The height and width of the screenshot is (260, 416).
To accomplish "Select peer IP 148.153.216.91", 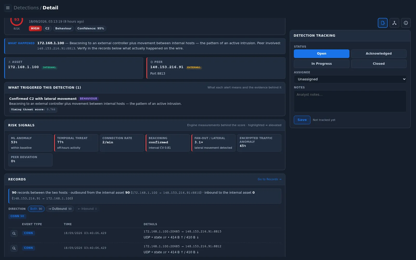I will tap(167, 67).
